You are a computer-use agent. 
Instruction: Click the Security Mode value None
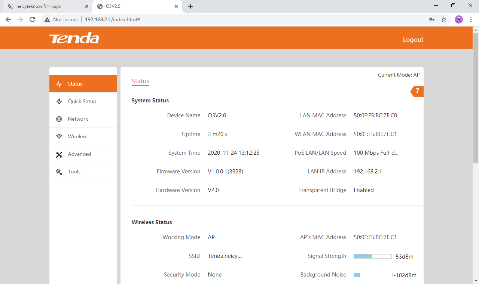215,275
